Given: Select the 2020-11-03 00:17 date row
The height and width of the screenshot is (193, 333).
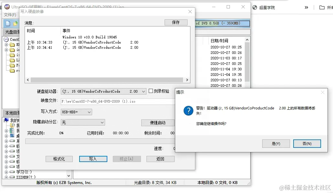Looking at the screenshot, I should [226, 58].
